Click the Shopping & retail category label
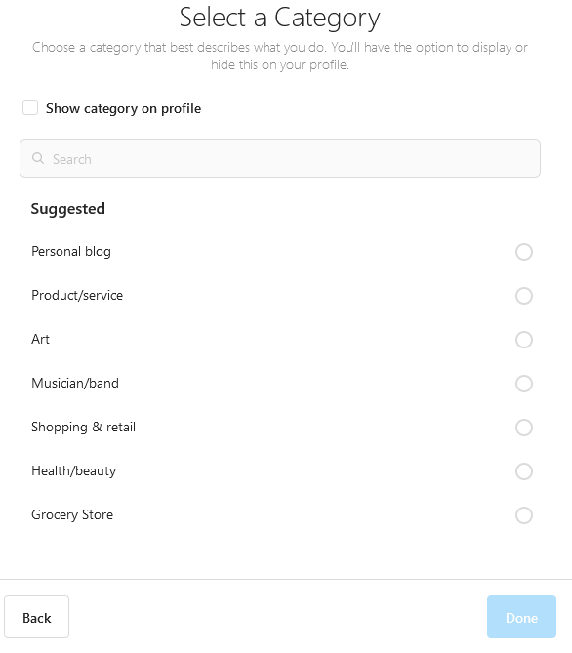Screen dimensions: 572x653 click(83, 428)
